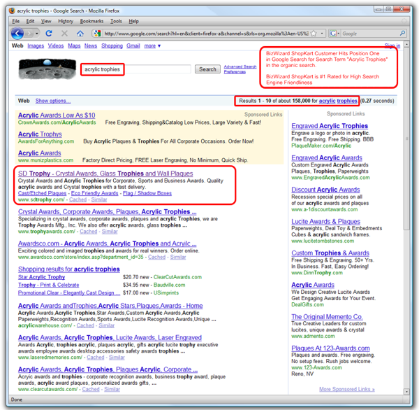
Task: Expand the 'more' services dropdown
Action: coord(152,45)
